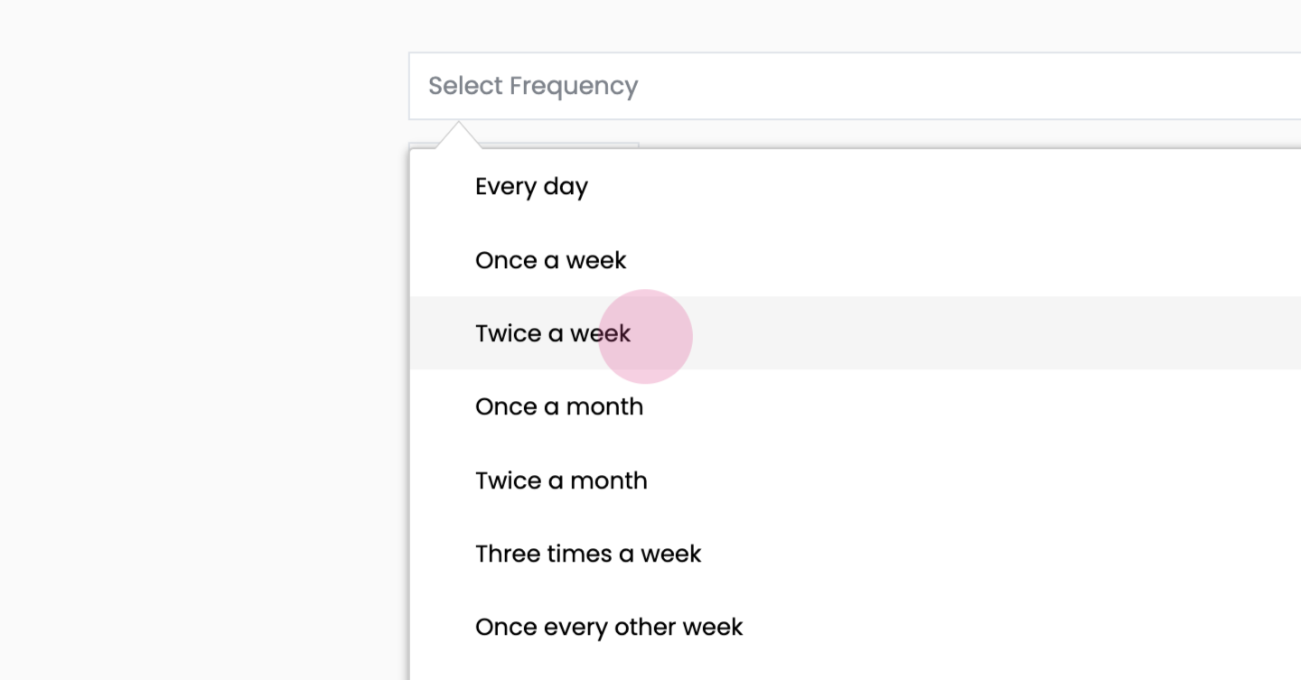Click the "Every day" list item
The image size is (1301, 680).
531,187
